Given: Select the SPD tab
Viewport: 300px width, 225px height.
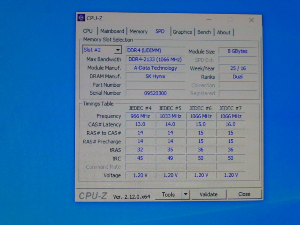Looking at the screenshot, I should [160, 31].
